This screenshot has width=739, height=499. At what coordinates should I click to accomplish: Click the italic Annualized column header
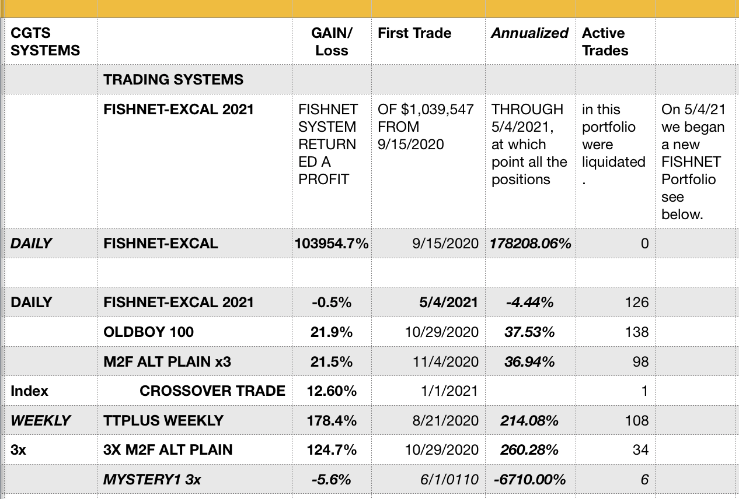click(x=529, y=33)
